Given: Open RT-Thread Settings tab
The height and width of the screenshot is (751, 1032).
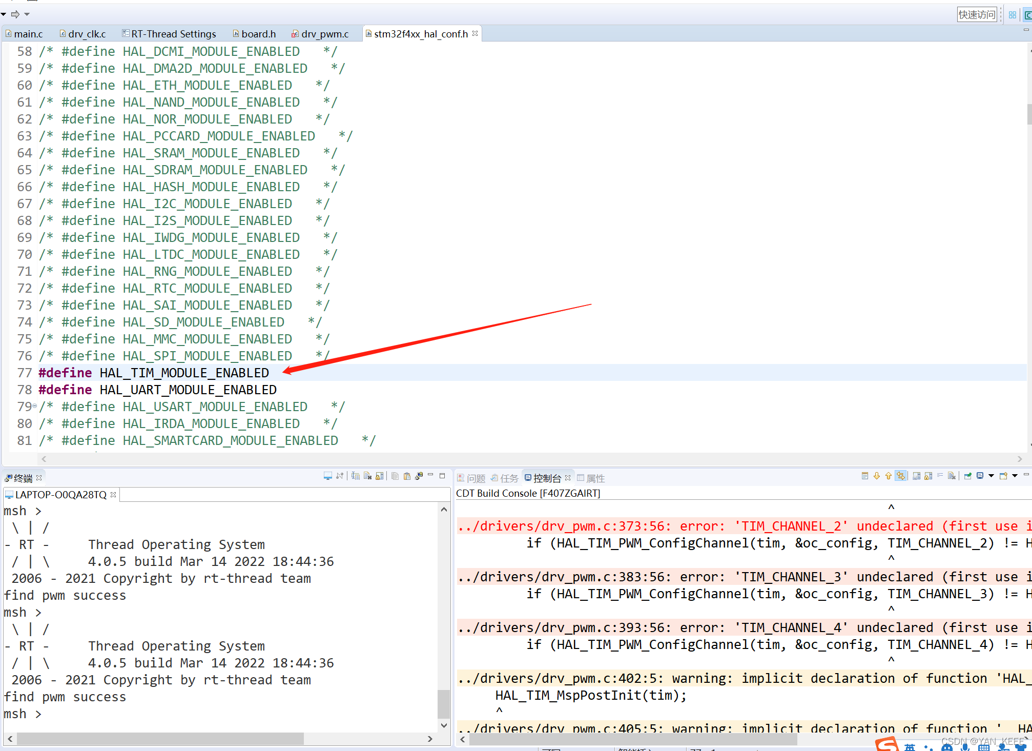Looking at the screenshot, I should [169, 34].
